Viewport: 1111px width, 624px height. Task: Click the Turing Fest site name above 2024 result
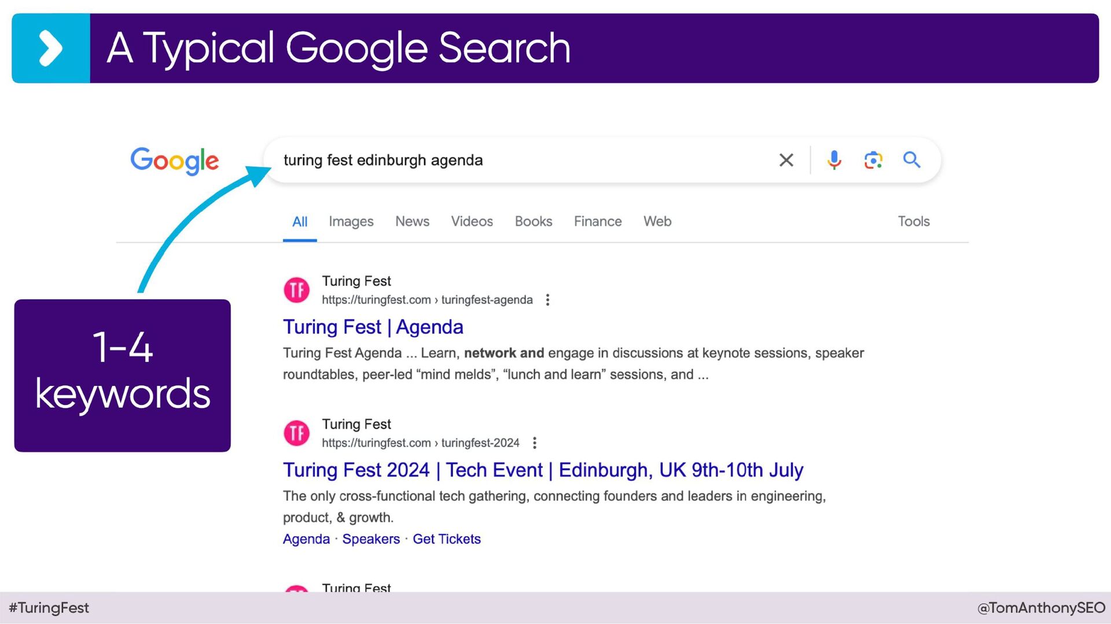356,425
